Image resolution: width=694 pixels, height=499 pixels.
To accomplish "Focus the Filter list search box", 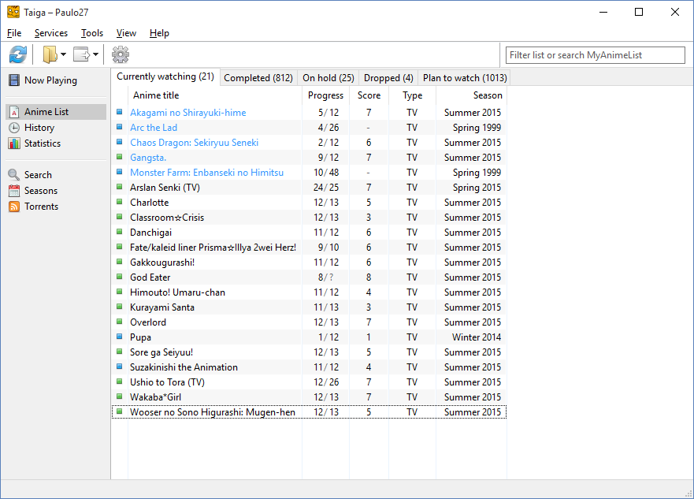I will [595, 55].
